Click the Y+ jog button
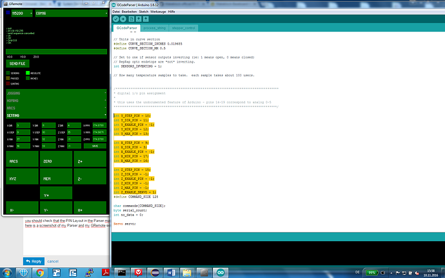The height and width of the screenshot is (278, 445). click(x=56, y=192)
